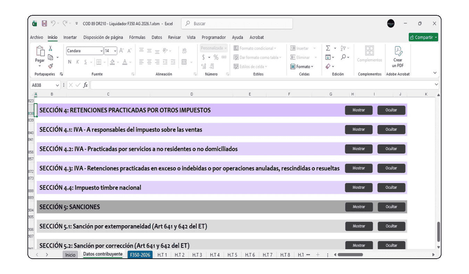Select the Format Painter brush icon
This screenshot has width=469, height=274.
click(x=51, y=66)
